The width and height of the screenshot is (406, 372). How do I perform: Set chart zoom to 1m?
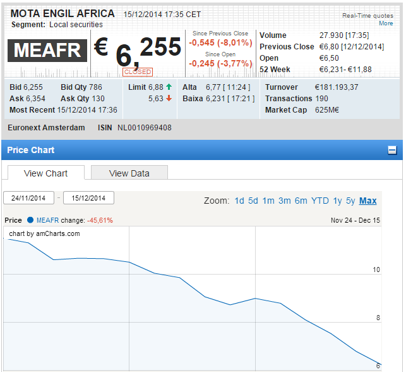[268, 201]
